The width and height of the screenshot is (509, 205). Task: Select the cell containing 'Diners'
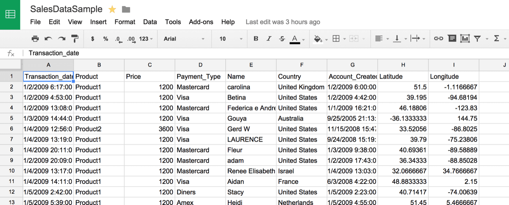click(x=200, y=192)
